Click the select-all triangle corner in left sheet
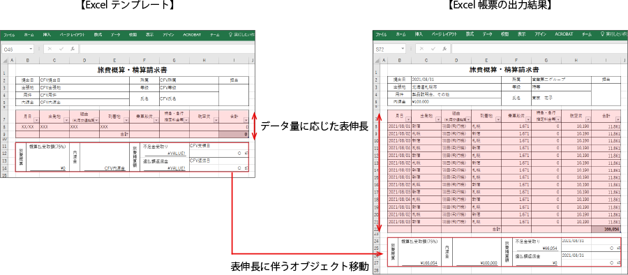The image size is (628, 275). 4,60
